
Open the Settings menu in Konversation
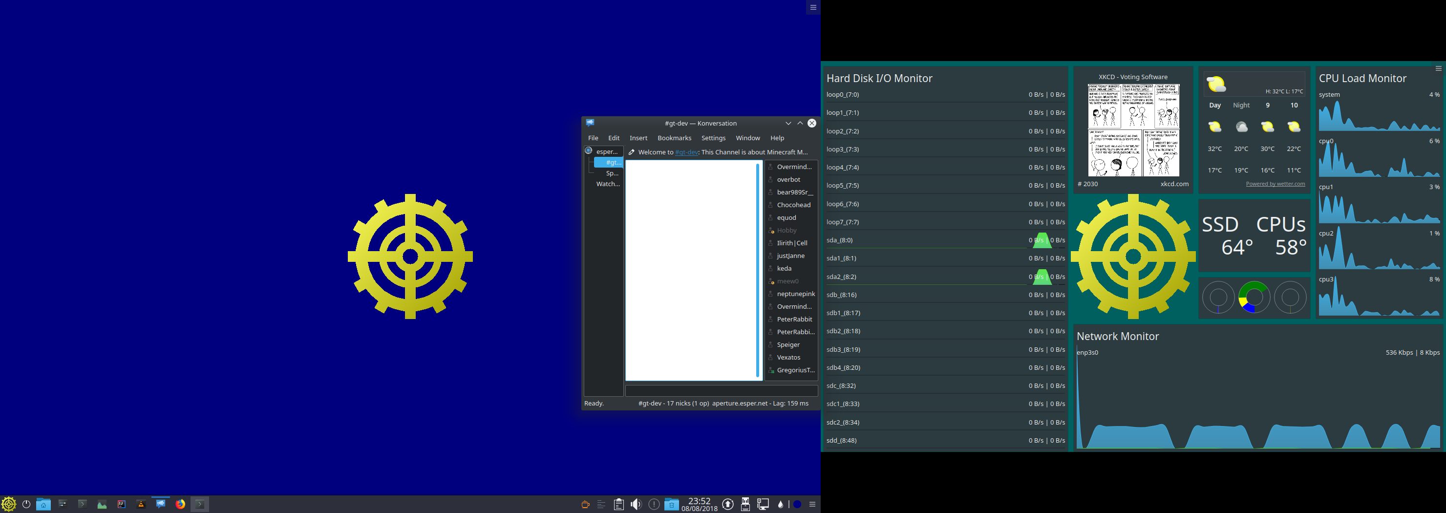[x=713, y=138]
